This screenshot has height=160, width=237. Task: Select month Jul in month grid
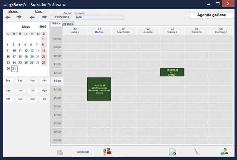[x=33, y=91]
